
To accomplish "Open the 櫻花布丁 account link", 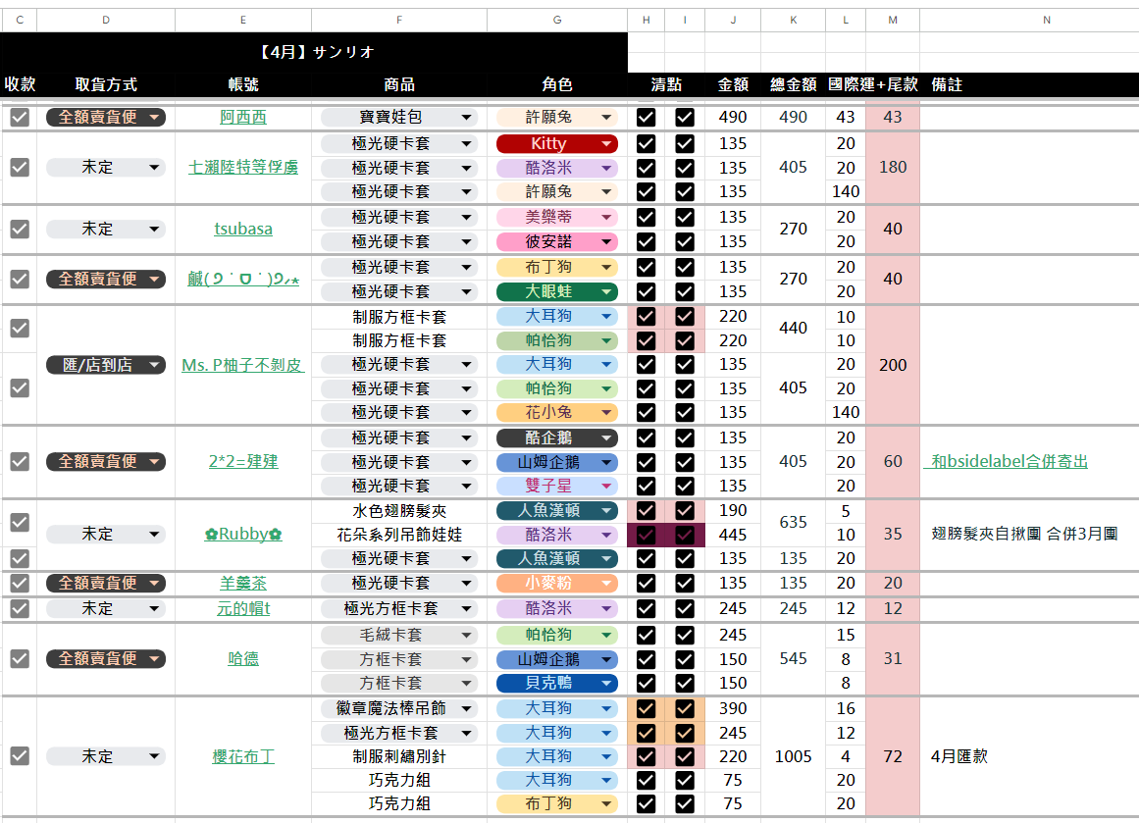I will pyautogui.click(x=243, y=756).
